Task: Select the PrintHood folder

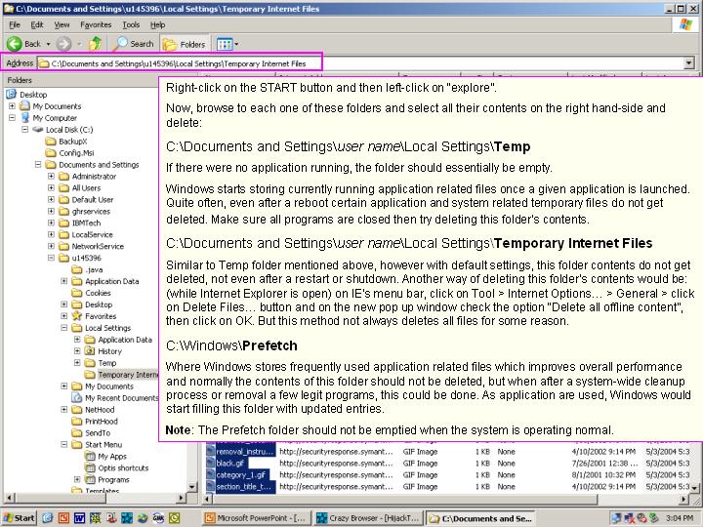Action: tap(101, 422)
